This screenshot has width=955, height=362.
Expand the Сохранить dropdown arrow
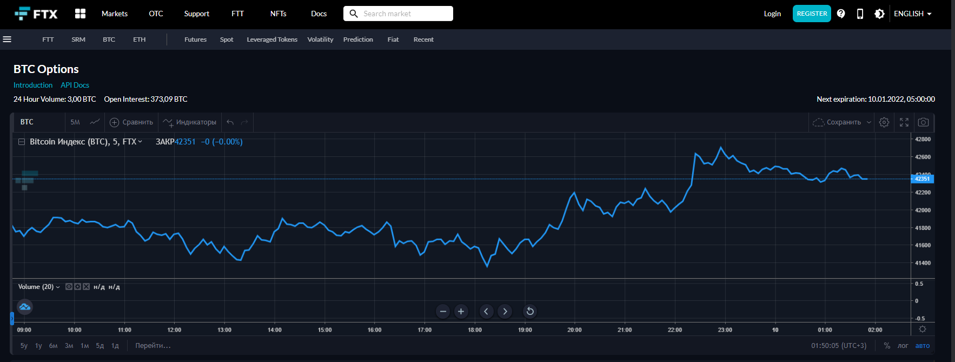click(869, 122)
